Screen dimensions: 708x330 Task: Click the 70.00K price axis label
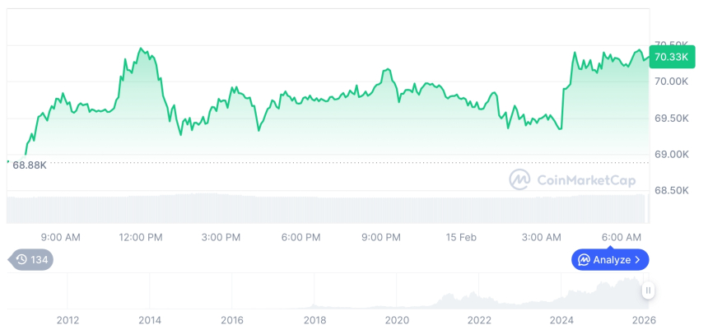pyautogui.click(x=672, y=81)
